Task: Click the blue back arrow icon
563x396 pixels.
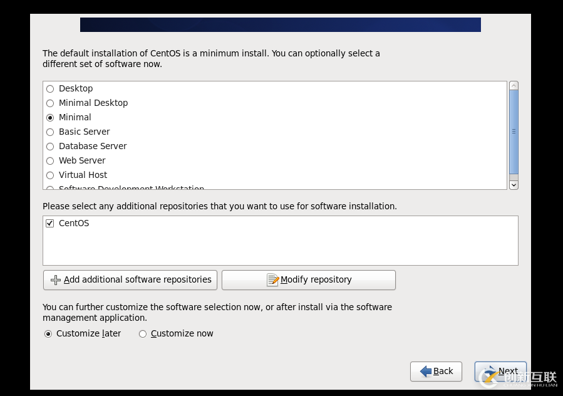Action: pyautogui.click(x=425, y=371)
